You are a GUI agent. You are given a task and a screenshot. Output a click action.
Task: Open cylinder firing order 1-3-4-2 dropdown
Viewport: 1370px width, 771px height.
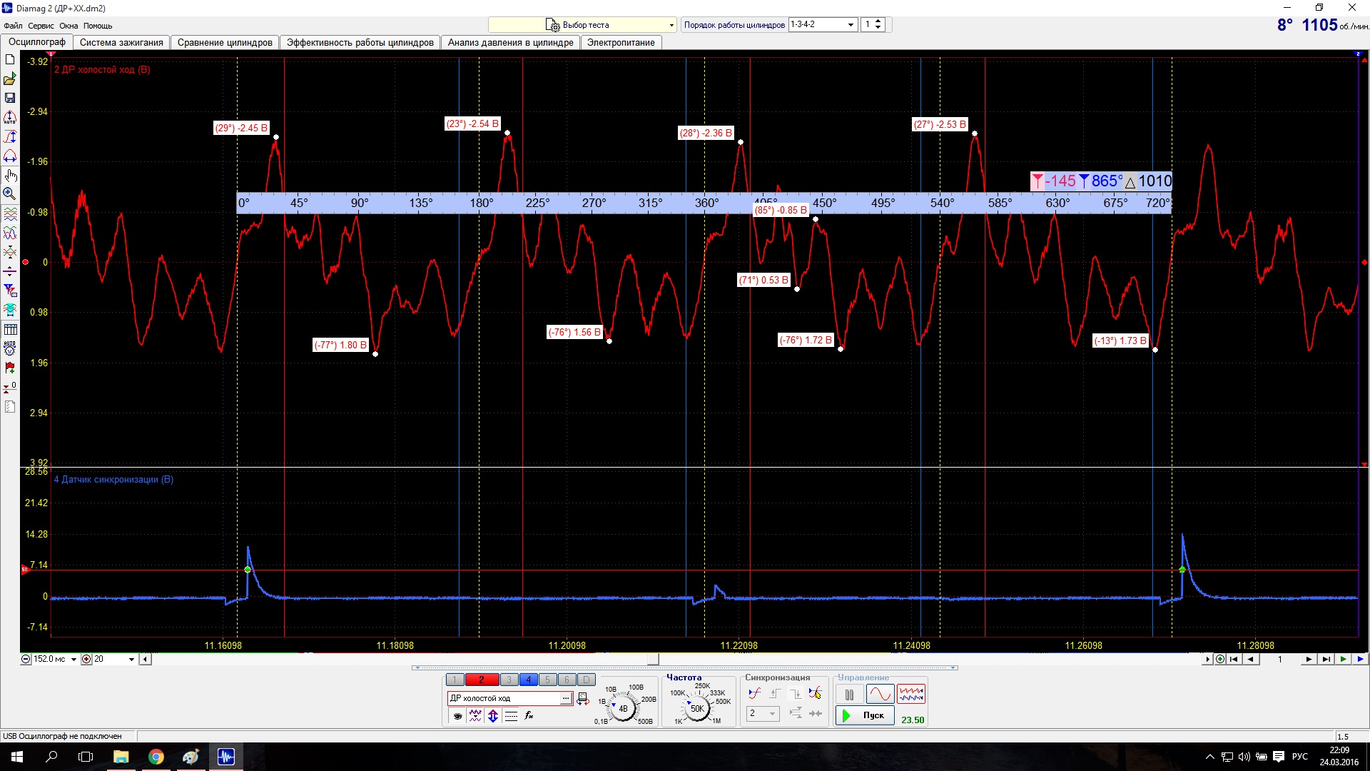click(851, 25)
